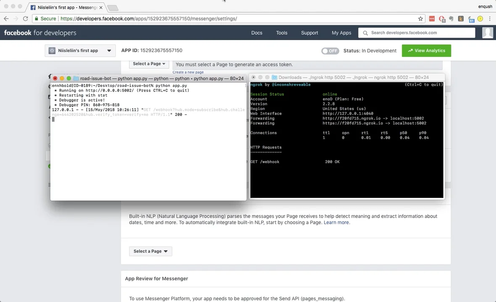496x302 pixels.
Task: Click the Debugger PIN line in terminal
Action: [88, 105]
